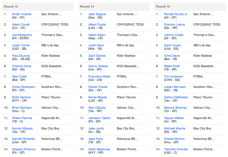Select Albert Pujols in Round 14

pos(97,24)
